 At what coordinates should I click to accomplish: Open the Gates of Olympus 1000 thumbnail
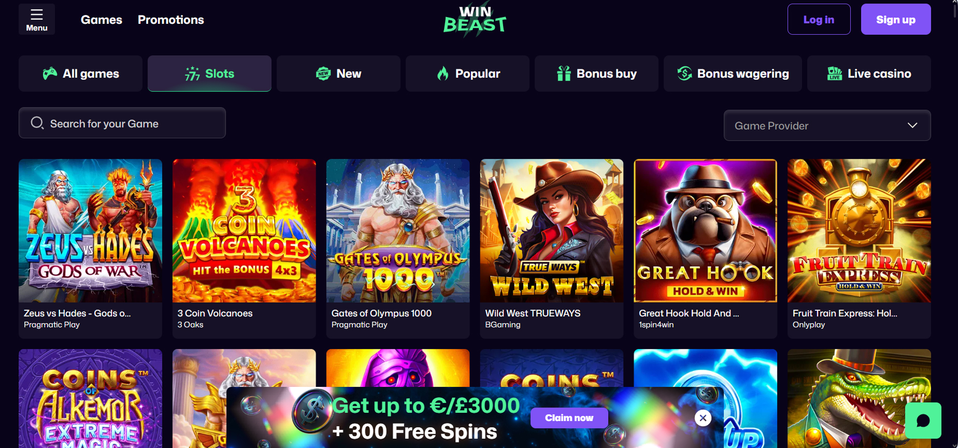398,230
